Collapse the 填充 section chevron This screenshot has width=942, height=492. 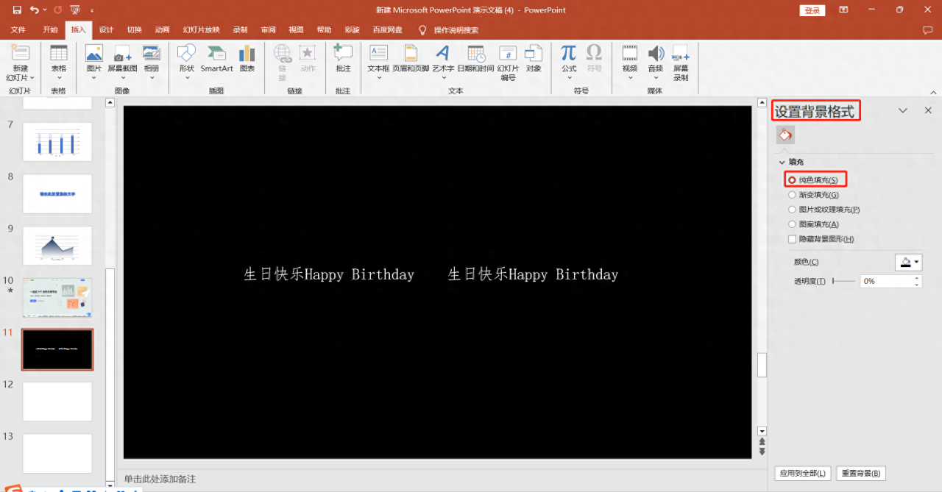pos(782,162)
